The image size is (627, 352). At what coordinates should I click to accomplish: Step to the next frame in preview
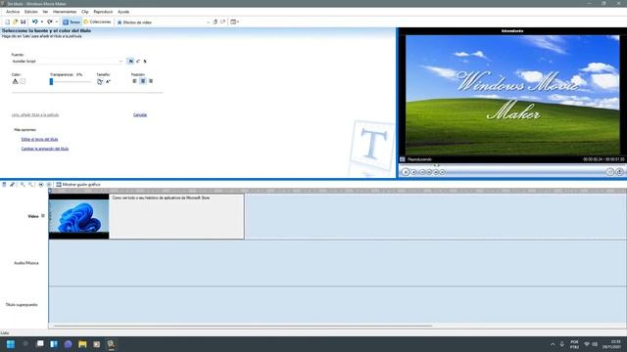(x=436, y=172)
